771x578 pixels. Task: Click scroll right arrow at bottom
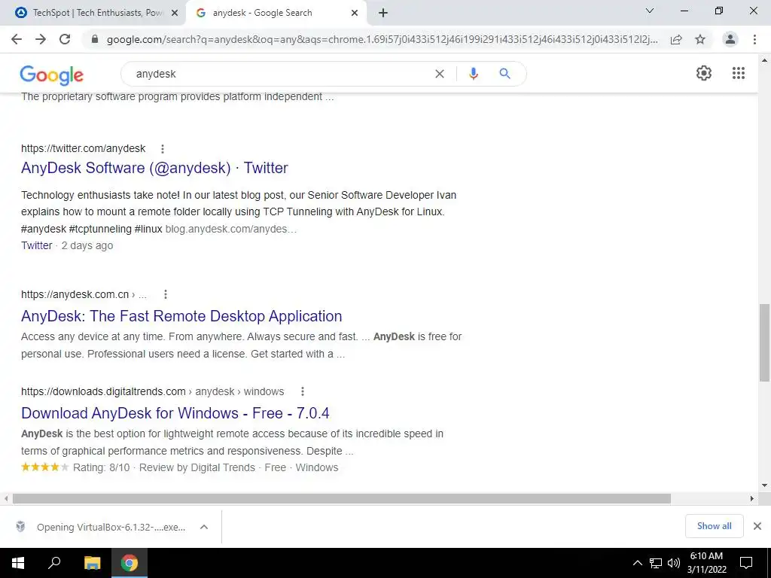[751, 498]
